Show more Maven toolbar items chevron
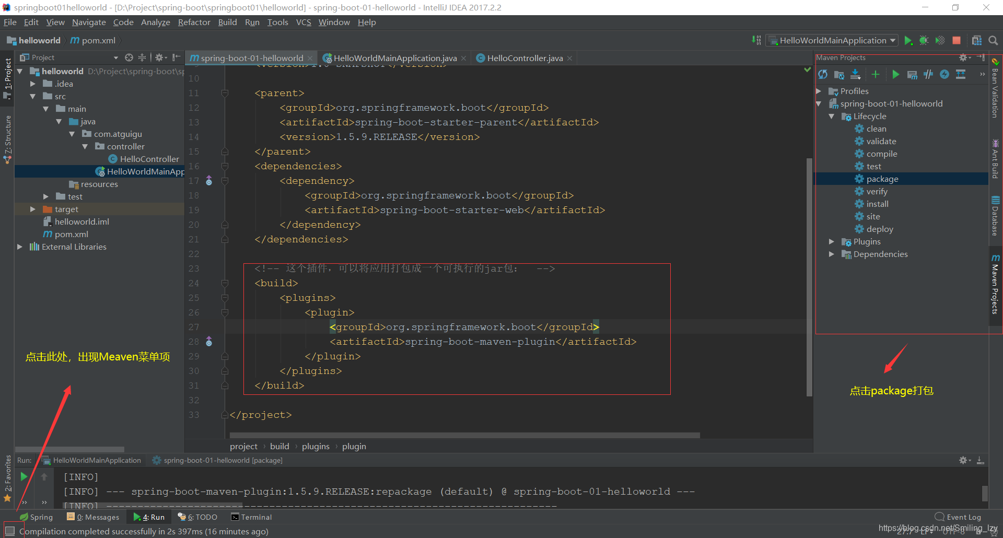 [982, 75]
